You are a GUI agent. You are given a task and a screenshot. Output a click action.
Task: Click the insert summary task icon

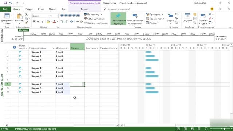click(x=177, y=14)
